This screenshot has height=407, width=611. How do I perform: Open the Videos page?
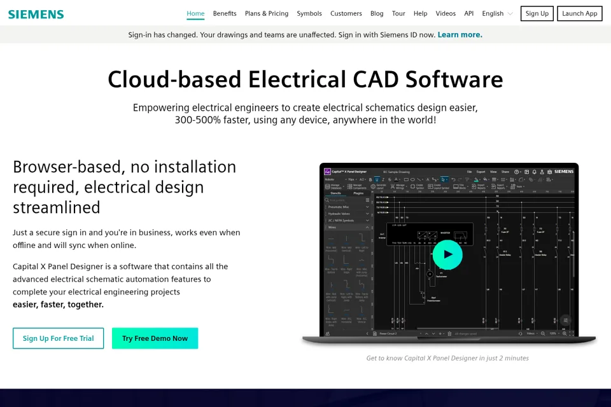tap(446, 13)
